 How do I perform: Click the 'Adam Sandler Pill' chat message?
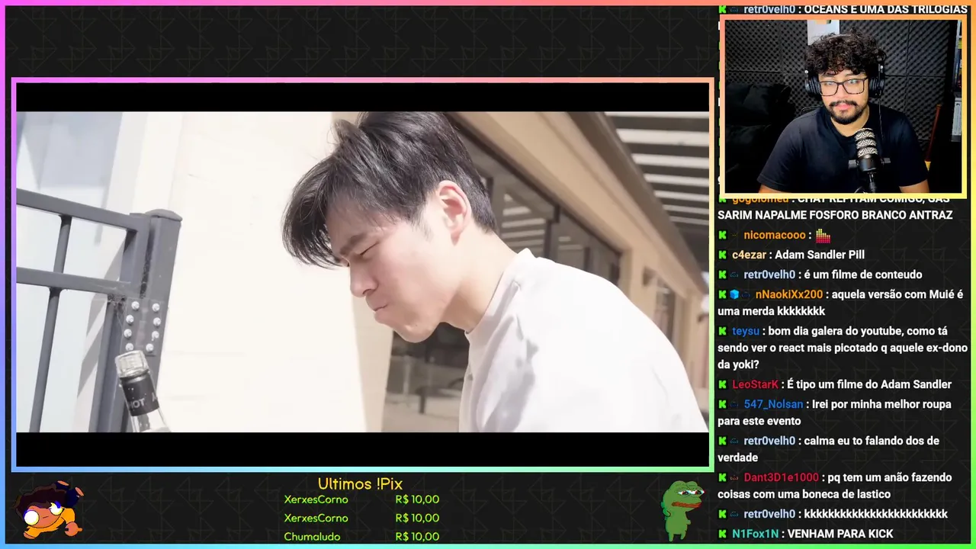point(820,255)
